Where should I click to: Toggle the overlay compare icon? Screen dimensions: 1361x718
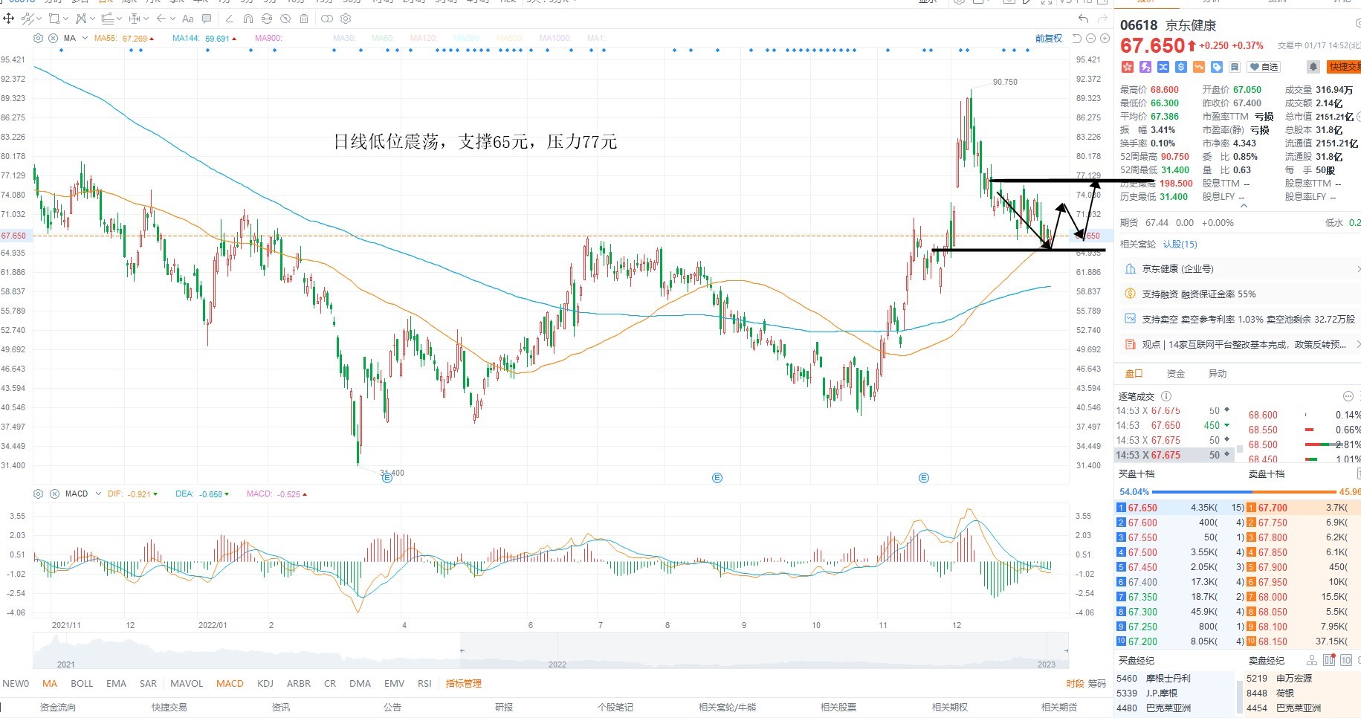(327, 19)
